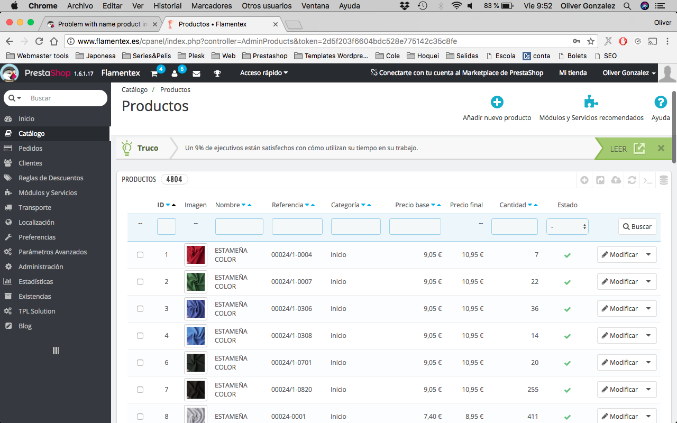Close the Truco tip banner
The image size is (677, 423).
661,149
